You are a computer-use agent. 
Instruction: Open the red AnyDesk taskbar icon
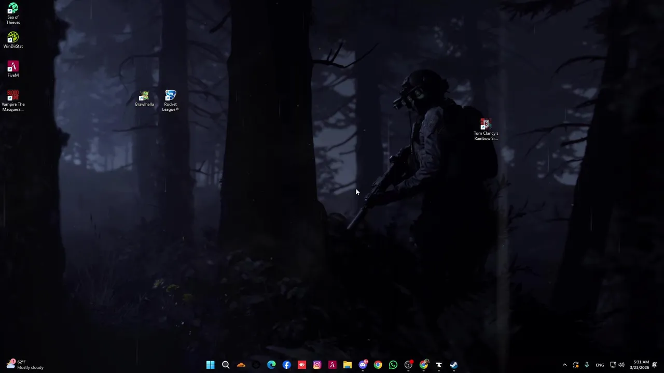[301, 365]
